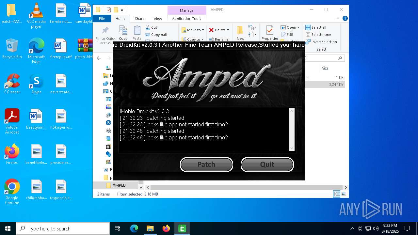The image size is (418, 235).
Task: Click the log line 'iMobie Droidkit v2.0.3'
Action: point(144,111)
